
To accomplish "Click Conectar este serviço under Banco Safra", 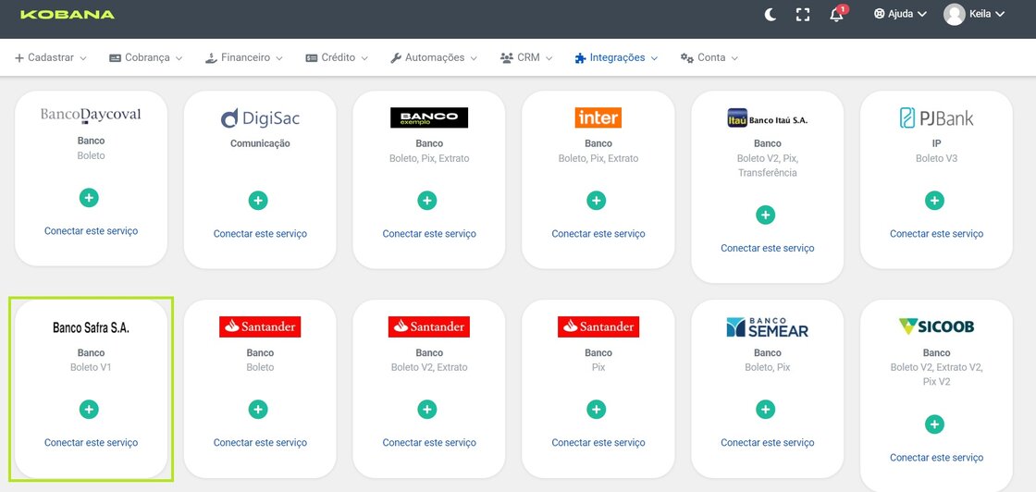I will (x=92, y=442).
